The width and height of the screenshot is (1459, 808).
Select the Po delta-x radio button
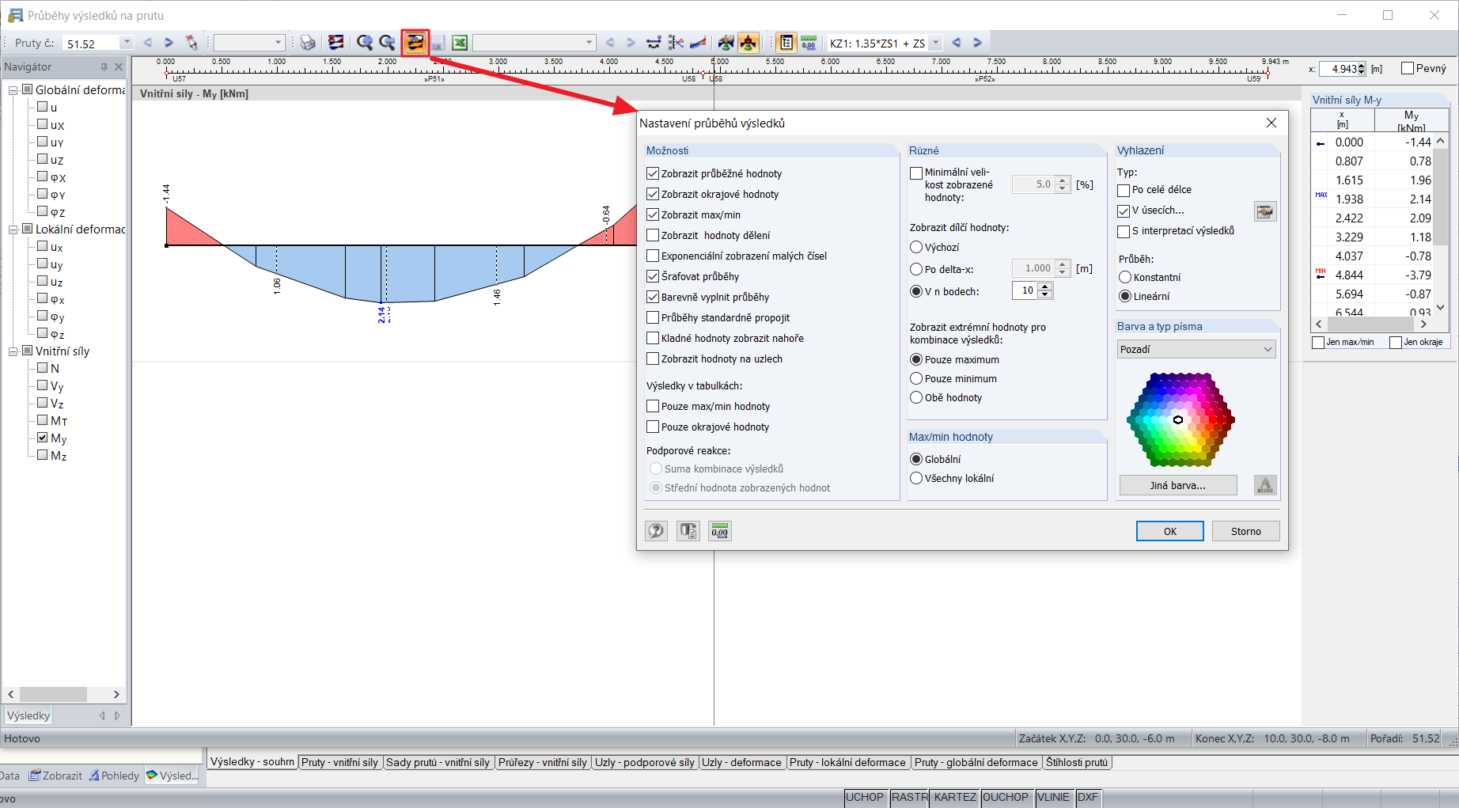tap(916, 269)
